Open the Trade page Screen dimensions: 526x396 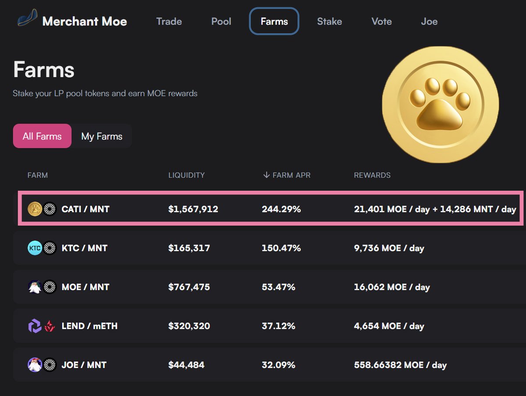click(x=169, y=21)
